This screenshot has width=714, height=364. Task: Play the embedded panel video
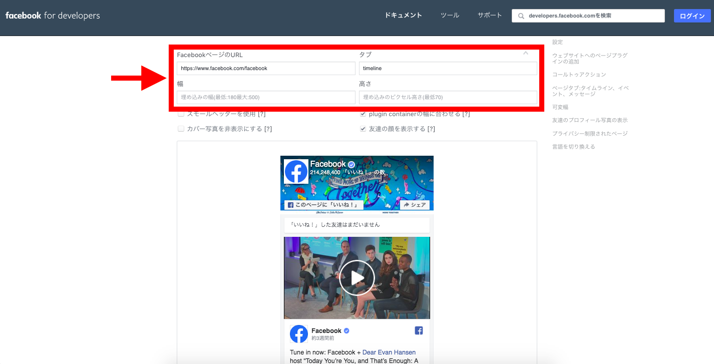tap(356, 278)
